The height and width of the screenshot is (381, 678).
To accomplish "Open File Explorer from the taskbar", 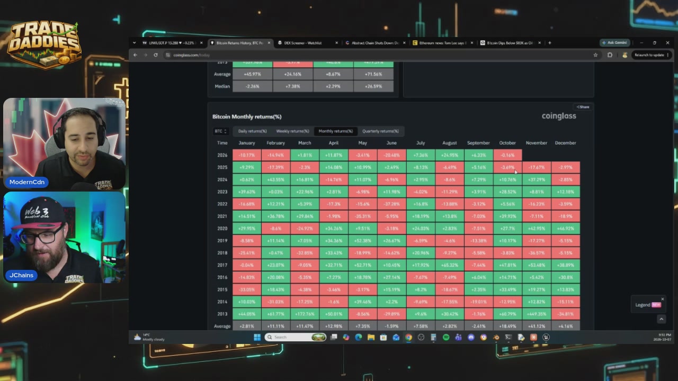I will [371, 337].
